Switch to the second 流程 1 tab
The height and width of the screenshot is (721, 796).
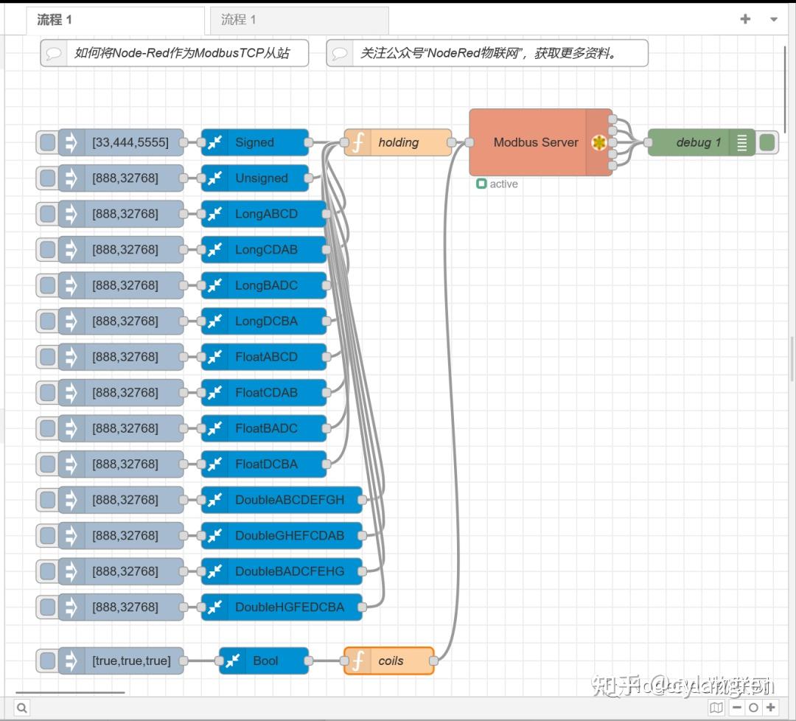coord(298,20)
